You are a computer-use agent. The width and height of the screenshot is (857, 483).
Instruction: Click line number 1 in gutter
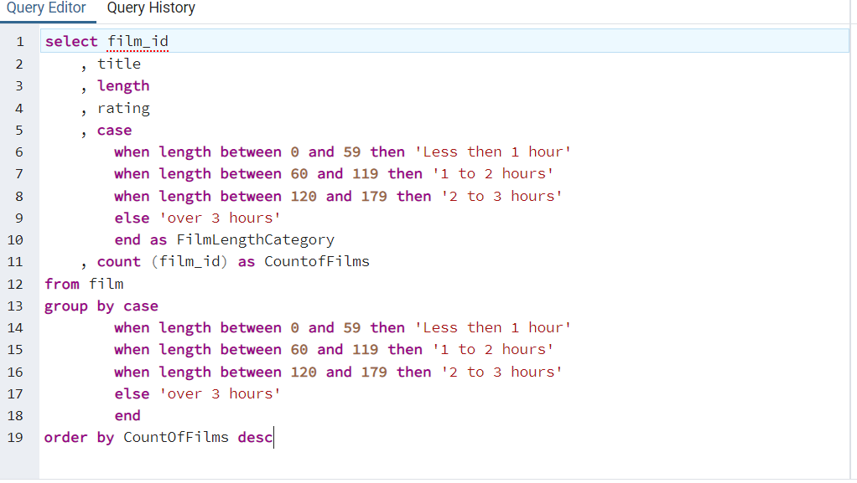coord(19,42)
